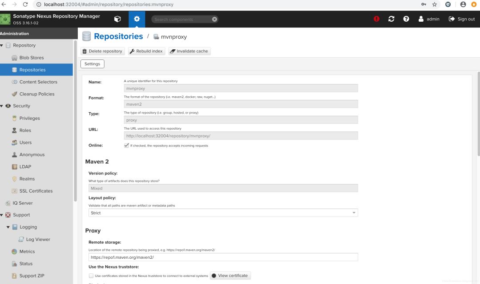This screenshot has height=284, width=480.
Task: Open the Settings tab
Action: pos(92,64)
